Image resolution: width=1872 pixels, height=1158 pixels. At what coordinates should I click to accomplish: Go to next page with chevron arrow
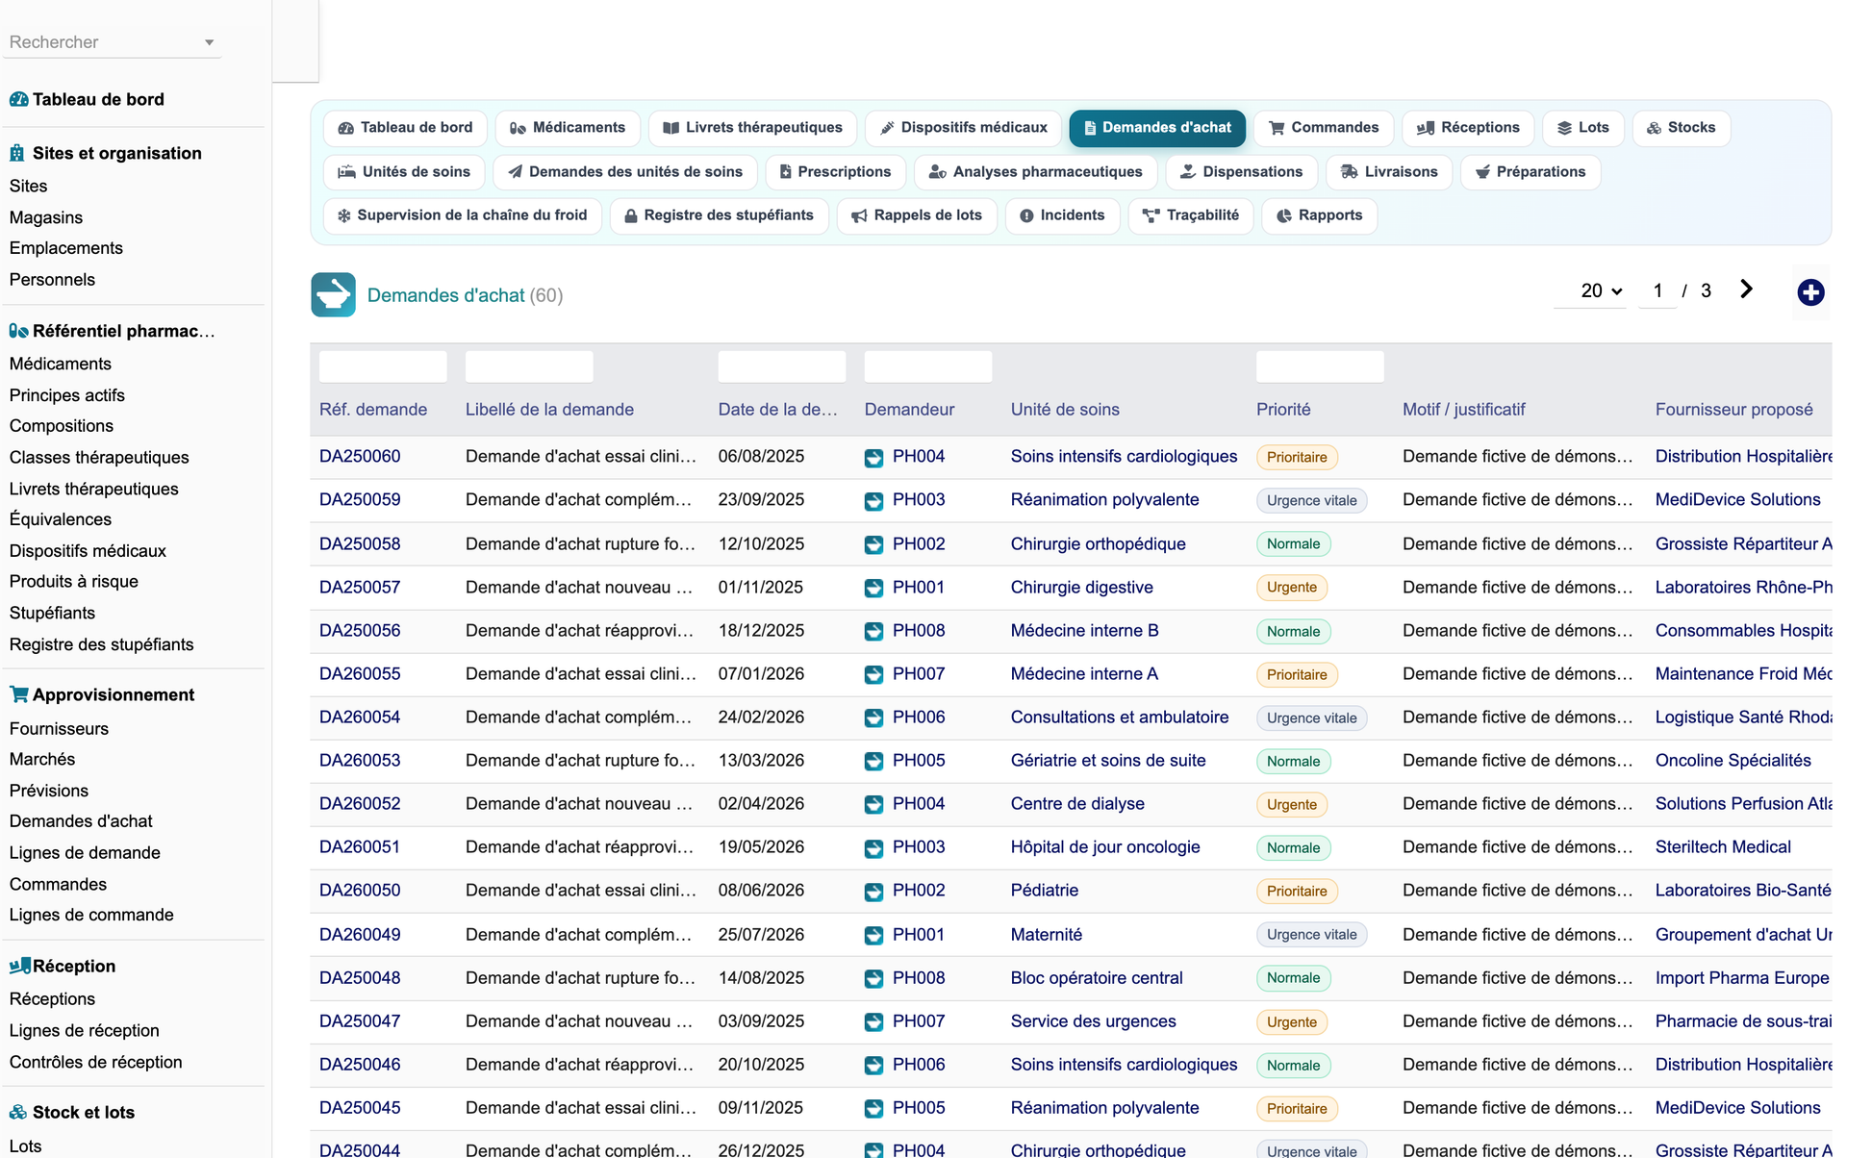pyautogui.click(x=1747, y=289)
